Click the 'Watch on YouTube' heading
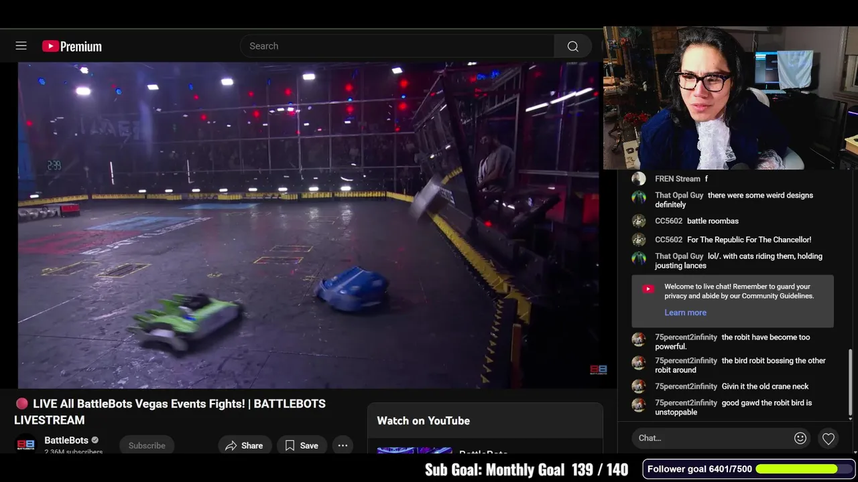 (423, 420)
